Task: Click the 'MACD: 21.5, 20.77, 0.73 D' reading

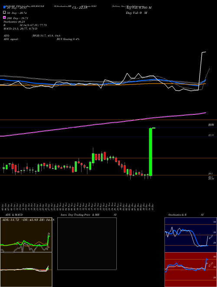Action: pos(20,29)
